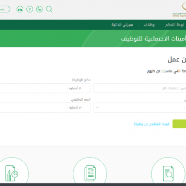Click the light green search button
The width and height of the screenshot is (186, 186).
(x=179, y=124)
